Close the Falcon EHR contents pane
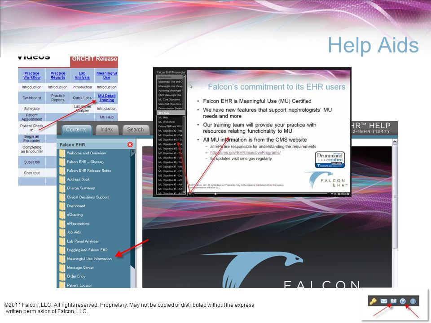The width and height of the screenshot is (431, 323). click(130, 144)
